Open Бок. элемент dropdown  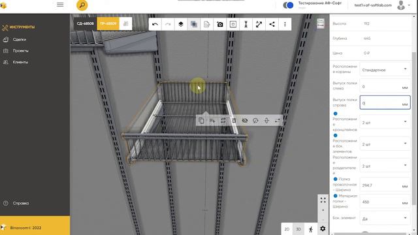[x=385, y=219]
